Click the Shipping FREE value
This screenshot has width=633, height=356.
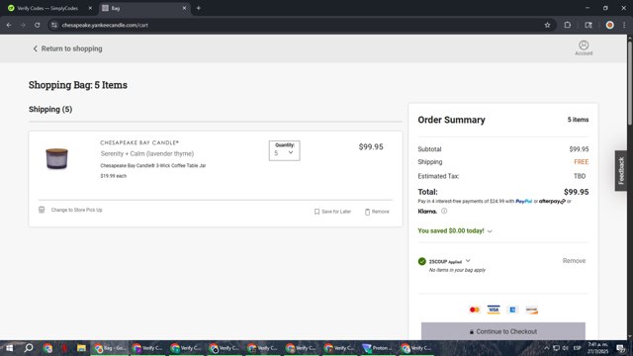[581, 162]
